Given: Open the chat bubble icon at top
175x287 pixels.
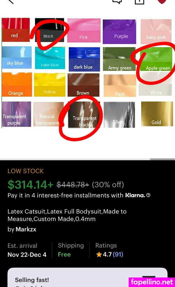Looking at the screenshot, I should (117, 1).
